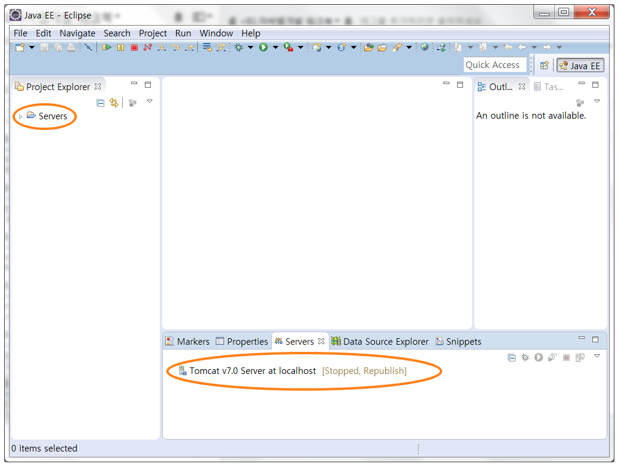Switch to the Data Source Explorer tab
This screenshot has height=467, width=618.
pyautogui.click(x=380, y=341)
